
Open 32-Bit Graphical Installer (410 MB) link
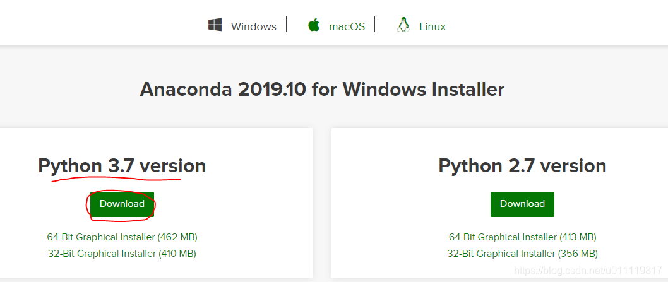[x=122, y=254]
